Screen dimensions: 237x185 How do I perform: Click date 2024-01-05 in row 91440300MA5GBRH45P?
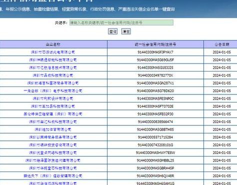(x=221, y=168)
